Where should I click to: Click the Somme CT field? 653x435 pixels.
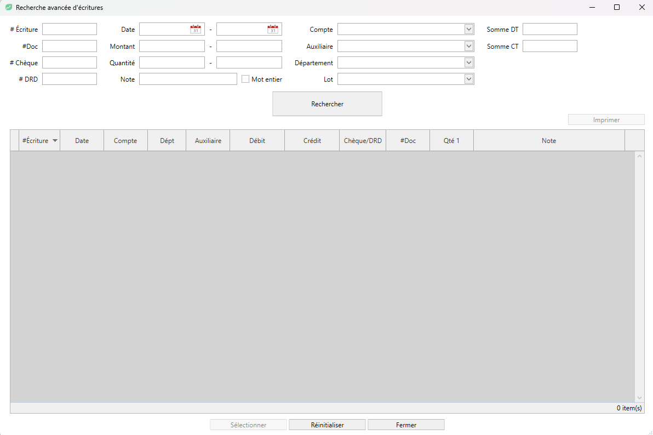549,46
